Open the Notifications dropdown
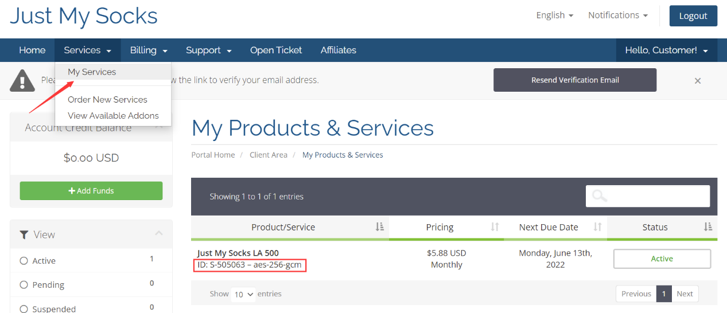 618,15
